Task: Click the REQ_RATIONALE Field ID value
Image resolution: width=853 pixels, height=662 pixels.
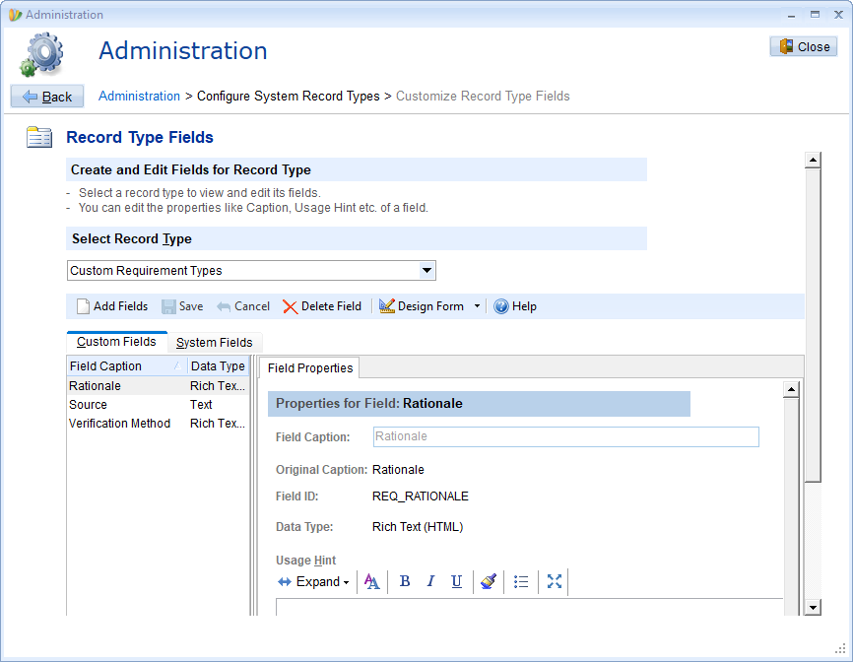Action: 421,496
